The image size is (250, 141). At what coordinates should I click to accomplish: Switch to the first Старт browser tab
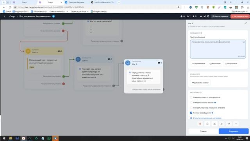pyautogui.click(x=24, y=2)
